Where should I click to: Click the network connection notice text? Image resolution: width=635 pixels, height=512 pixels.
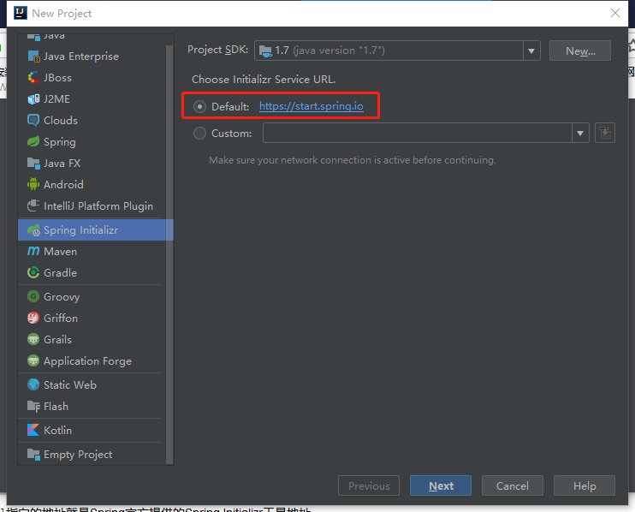coord(352,160)
